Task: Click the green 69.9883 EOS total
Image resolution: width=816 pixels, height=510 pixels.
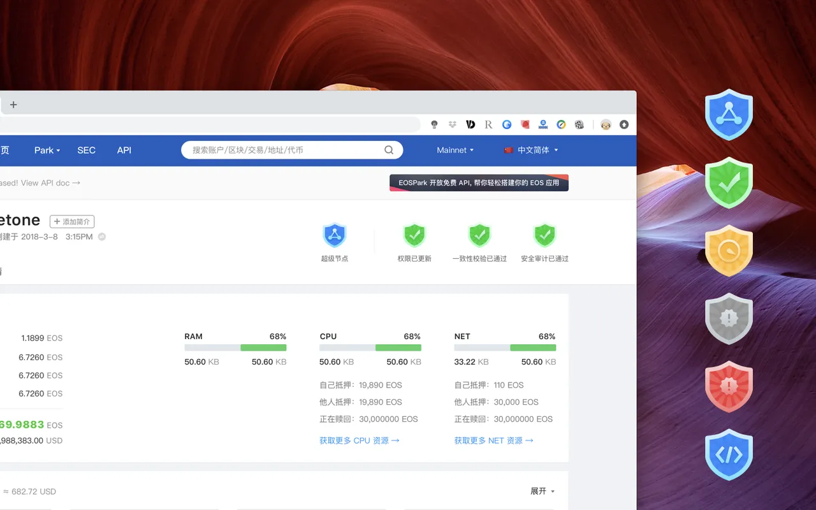Action: click(x=31, y=425)
